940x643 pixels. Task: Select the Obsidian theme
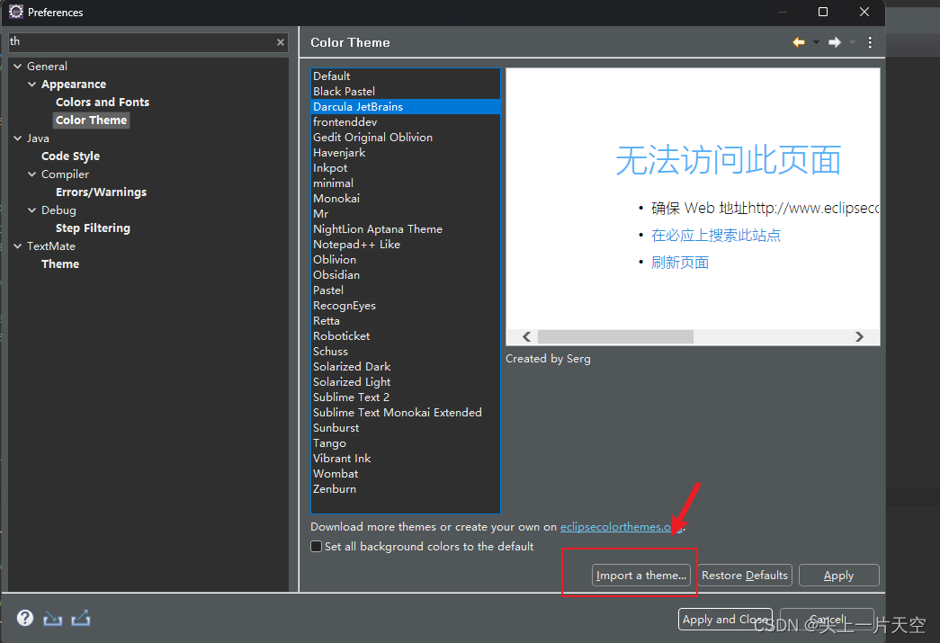(406, 275)
